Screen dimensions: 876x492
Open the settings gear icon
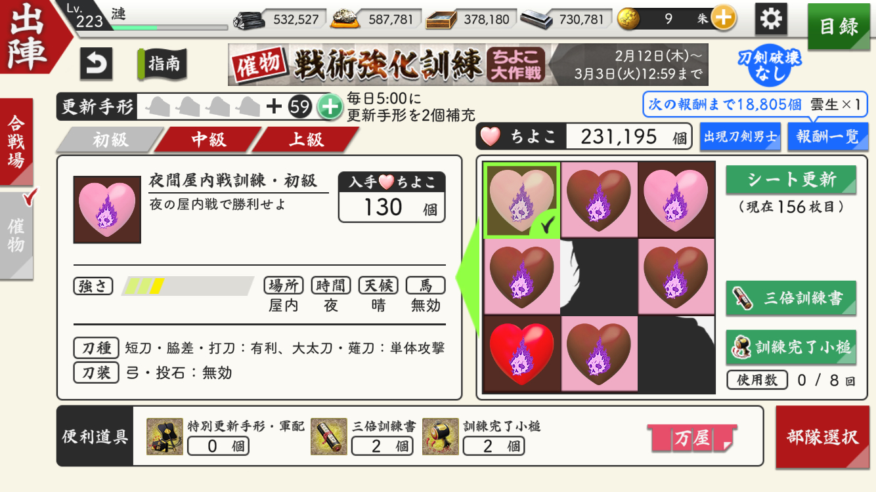pyautogui.click(x=771, y=19)
